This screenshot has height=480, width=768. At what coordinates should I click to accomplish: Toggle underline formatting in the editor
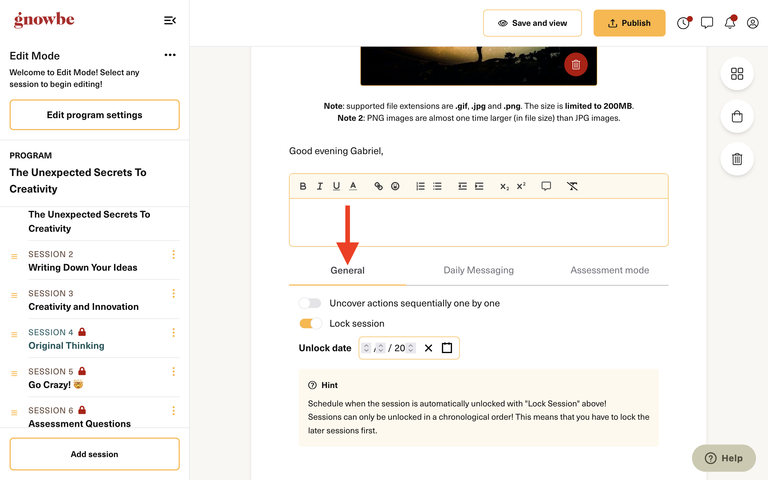click(x=336, y=186)
